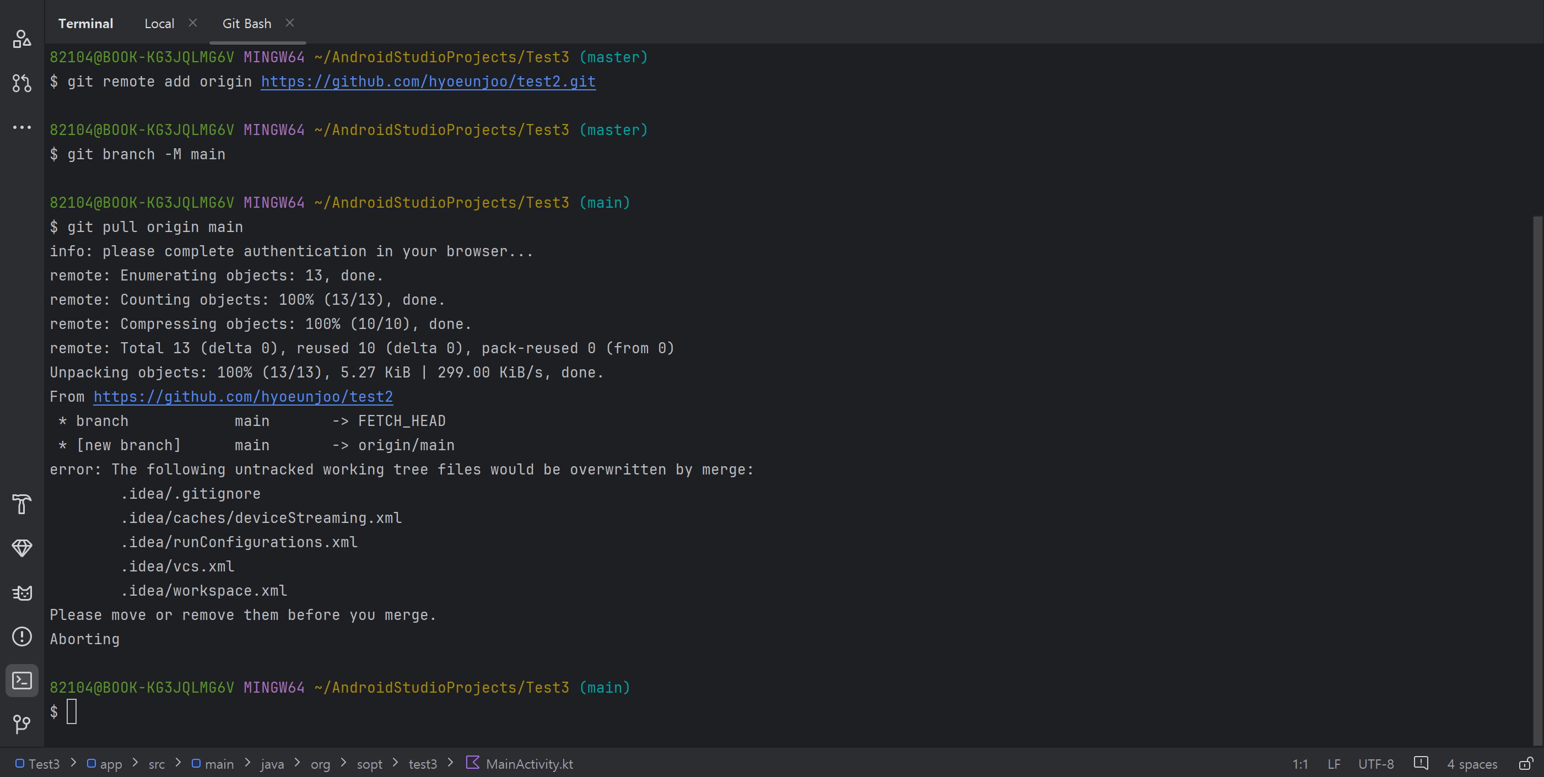Viewport: 1544px width, 777px height.
Task: Open the Pull Requests tool window icon
Action: click(x=21, y=83)
